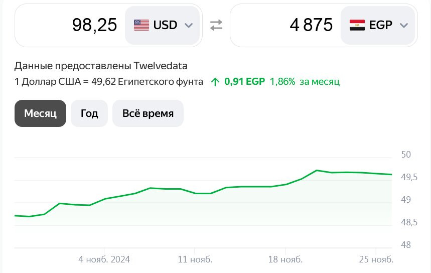Click the US flag icon
The image size is (431, 273).
[141, 25]
